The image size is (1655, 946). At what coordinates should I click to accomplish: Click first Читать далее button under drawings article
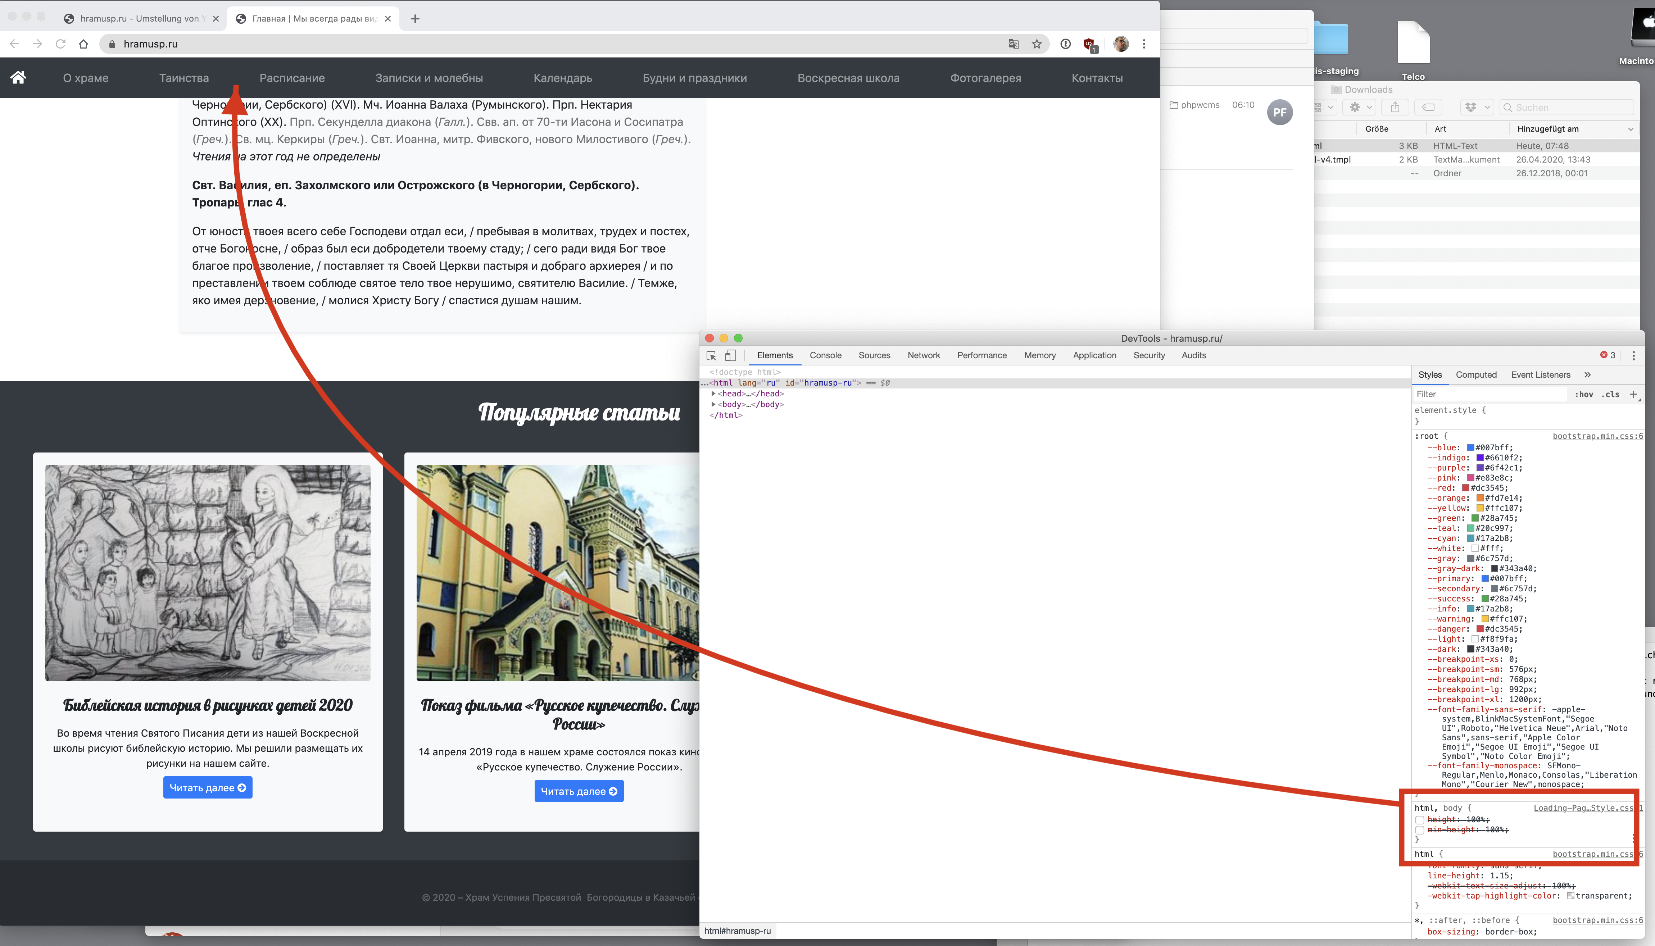point(208,787)
